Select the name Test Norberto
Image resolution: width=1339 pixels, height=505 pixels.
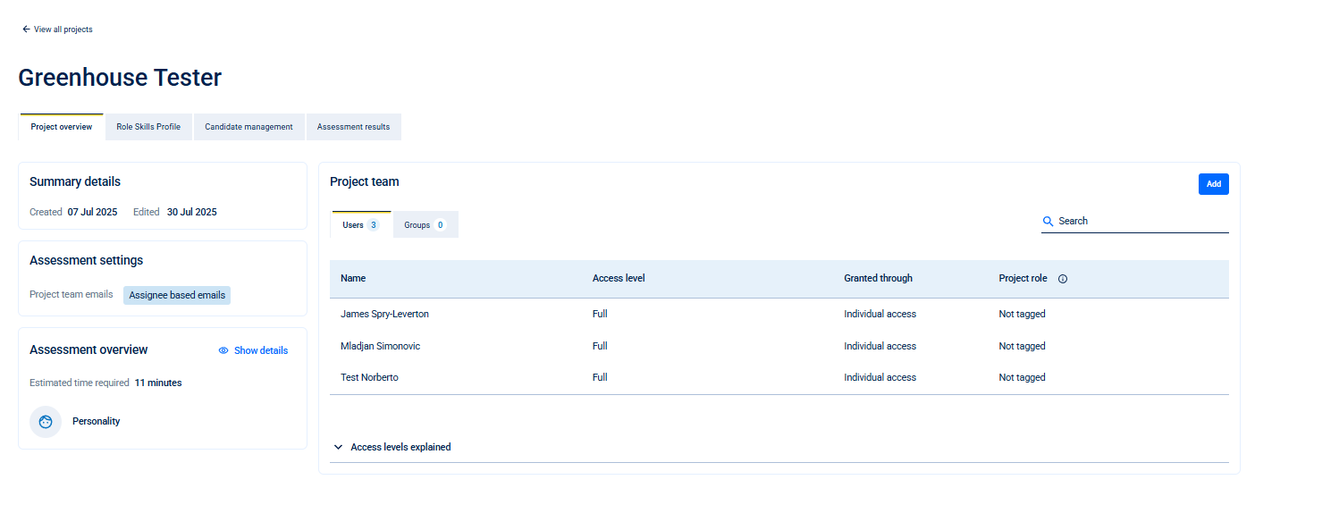pos(369,377)
